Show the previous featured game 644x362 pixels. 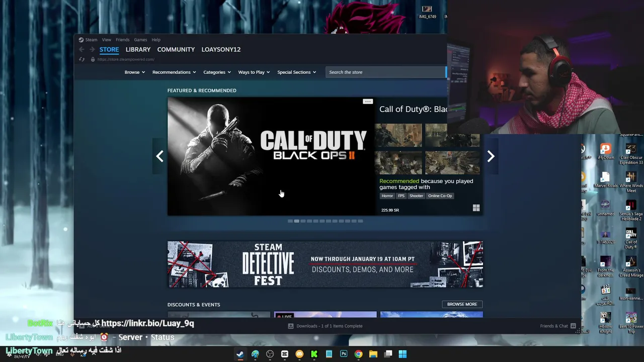pyautogui.click(x=159, y=156)
